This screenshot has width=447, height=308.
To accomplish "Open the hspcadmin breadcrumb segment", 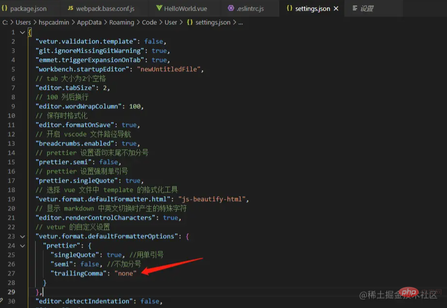I will coord(54,22).
